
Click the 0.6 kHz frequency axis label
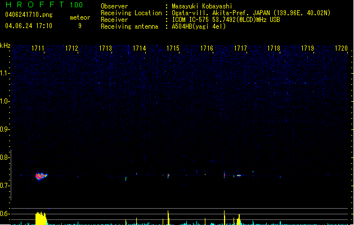click(5, 214)
